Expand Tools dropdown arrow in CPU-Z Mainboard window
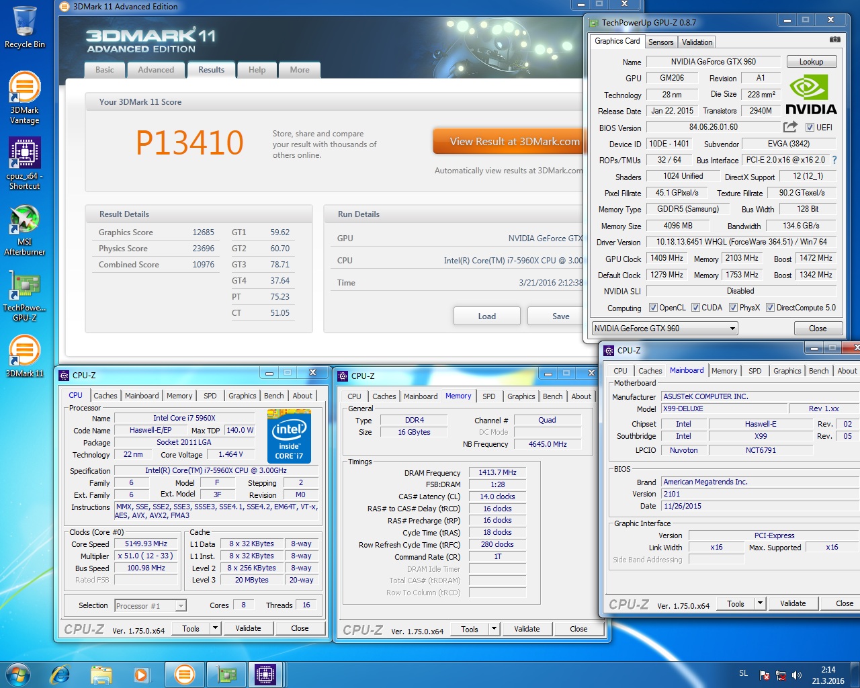Screen dimensions: 860x688 (761, 603)
